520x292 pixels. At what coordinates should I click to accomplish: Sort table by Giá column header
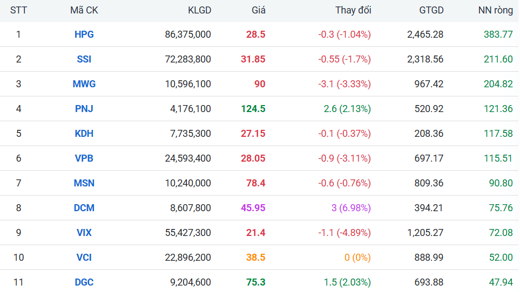258,10
